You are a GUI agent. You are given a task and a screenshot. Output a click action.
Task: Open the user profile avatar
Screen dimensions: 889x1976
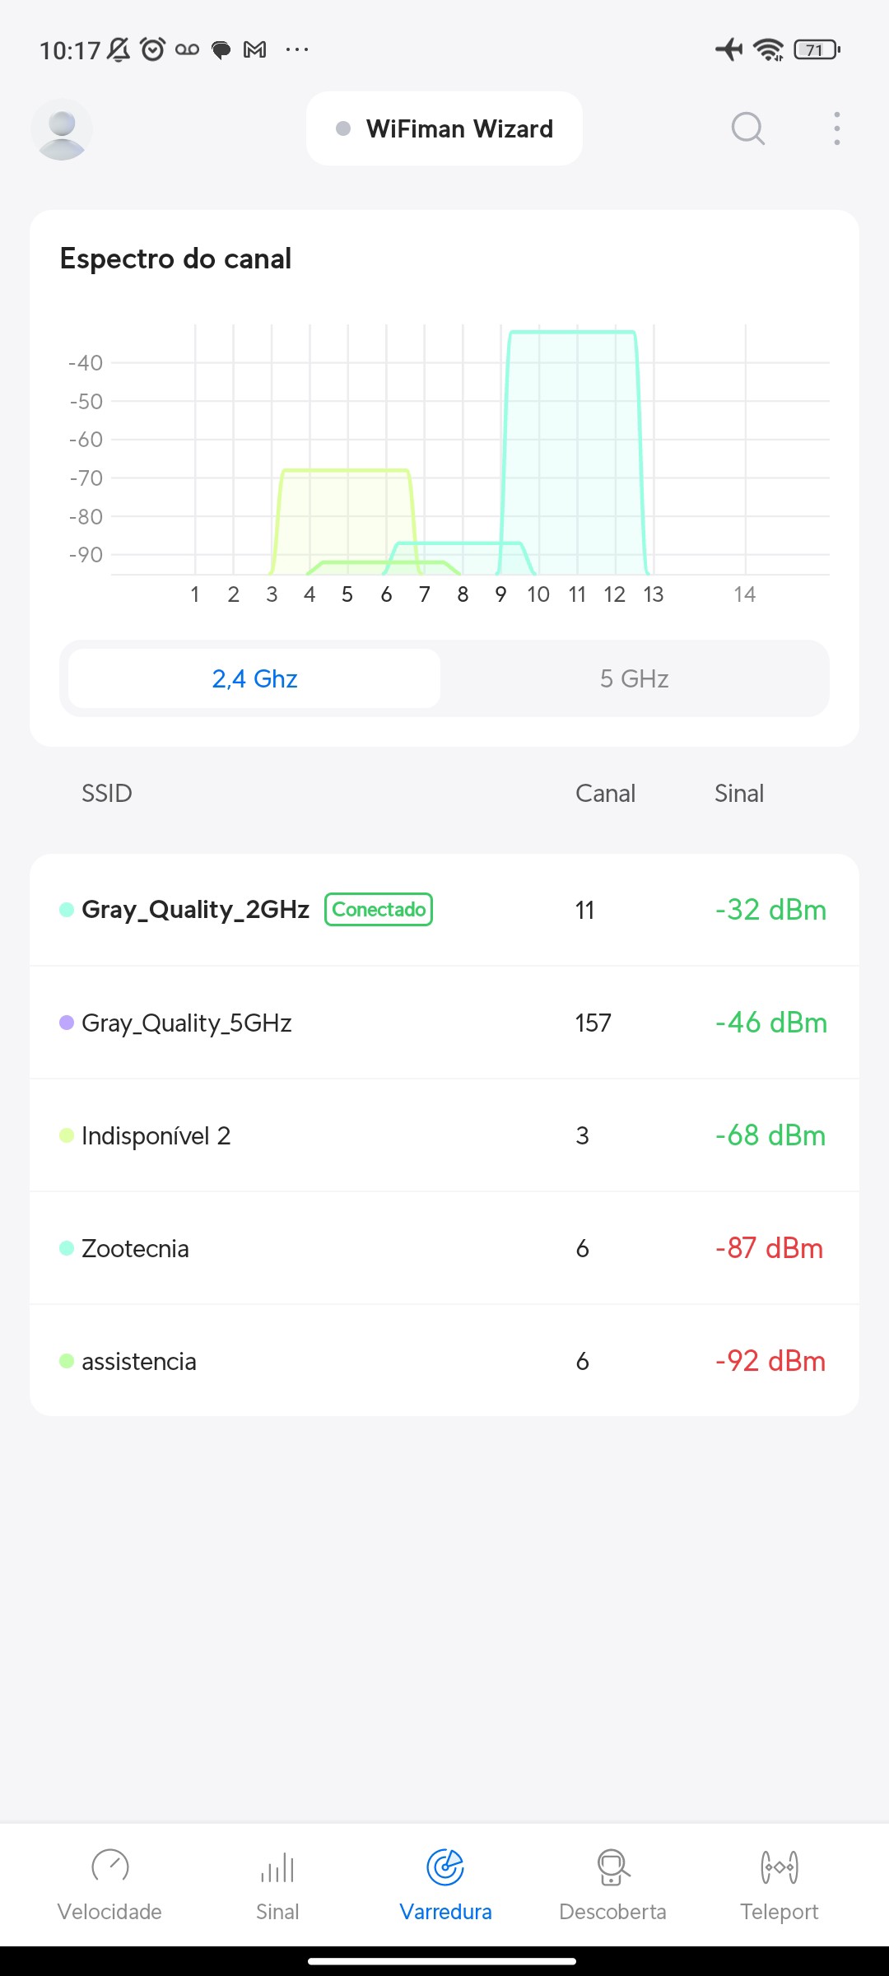pos(62,129)
